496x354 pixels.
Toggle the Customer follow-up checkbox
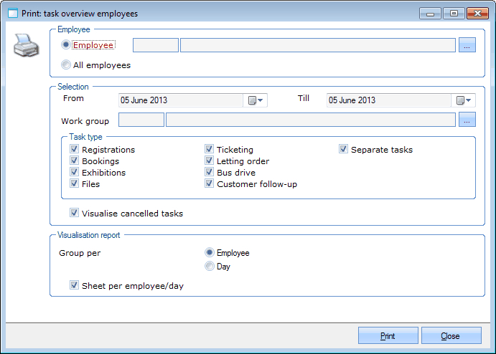[x=209, y=184]
